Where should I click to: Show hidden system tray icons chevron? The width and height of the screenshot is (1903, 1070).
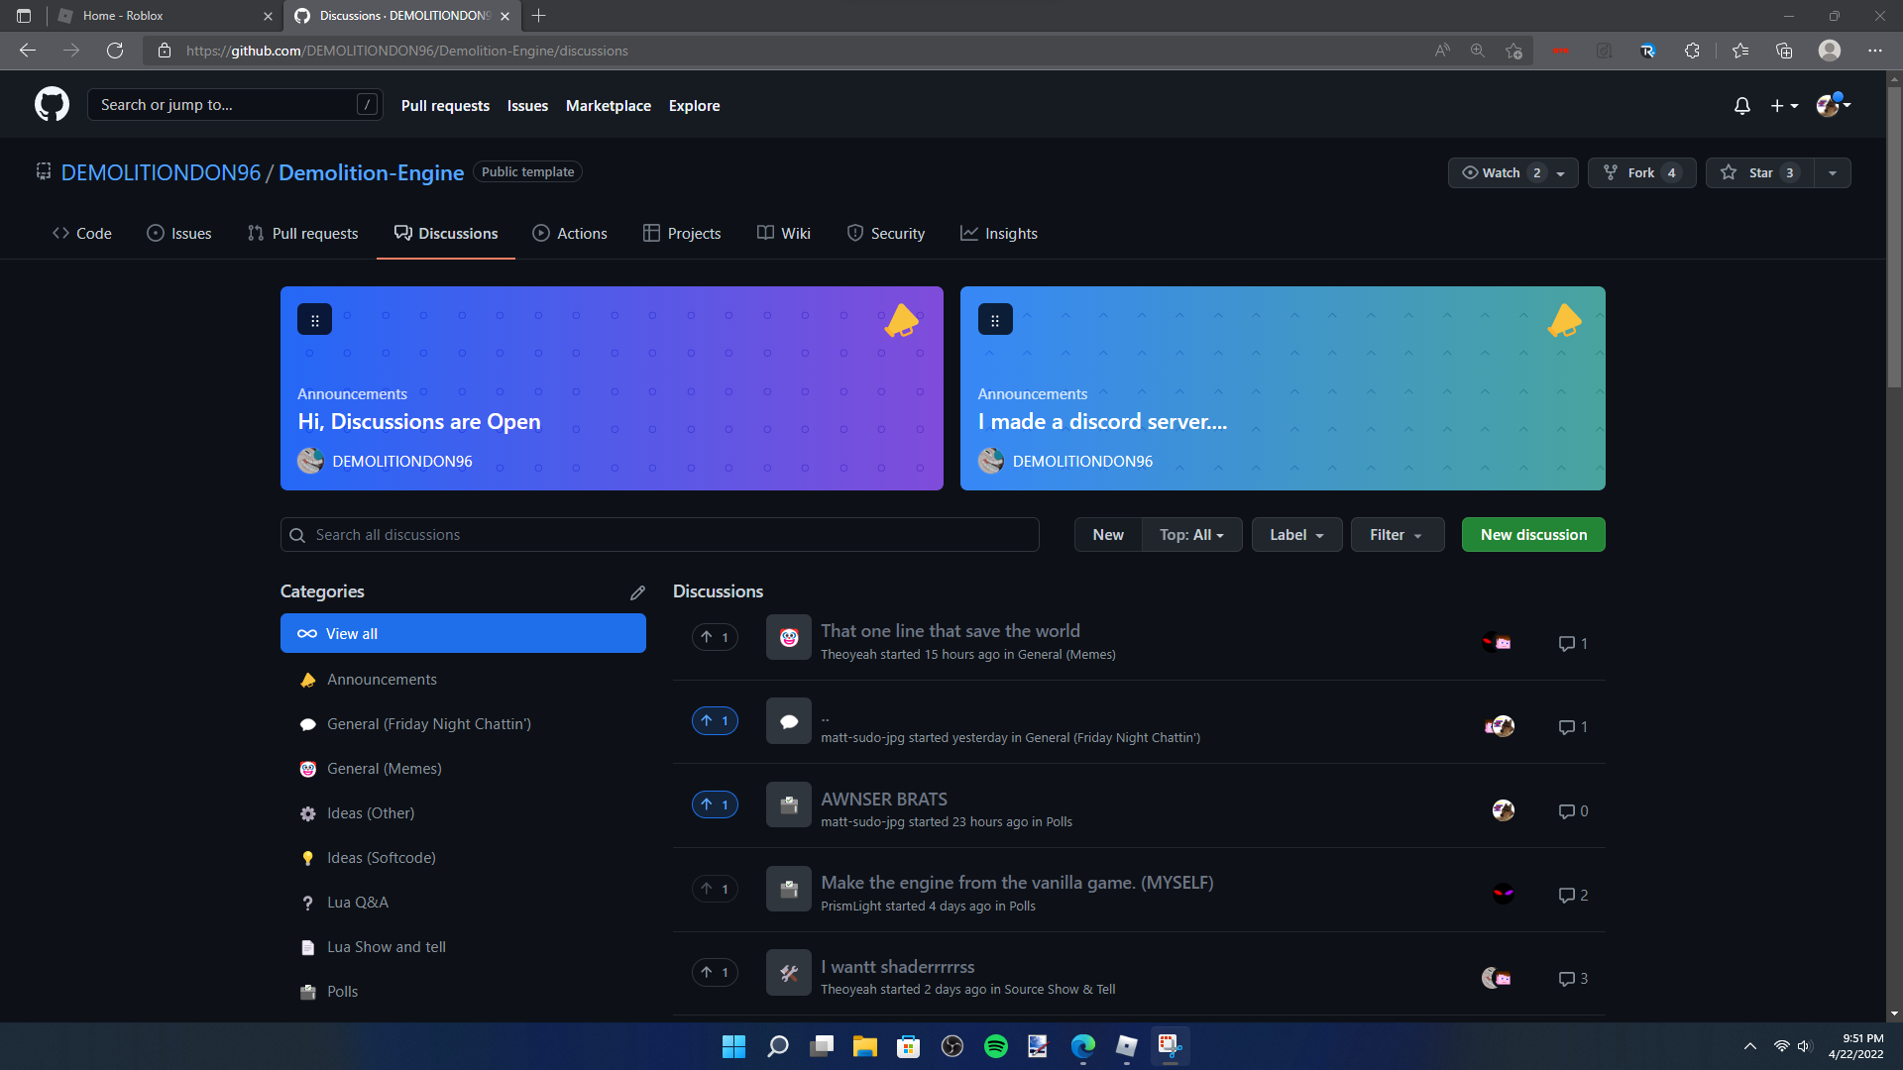pos(1750,1046)
